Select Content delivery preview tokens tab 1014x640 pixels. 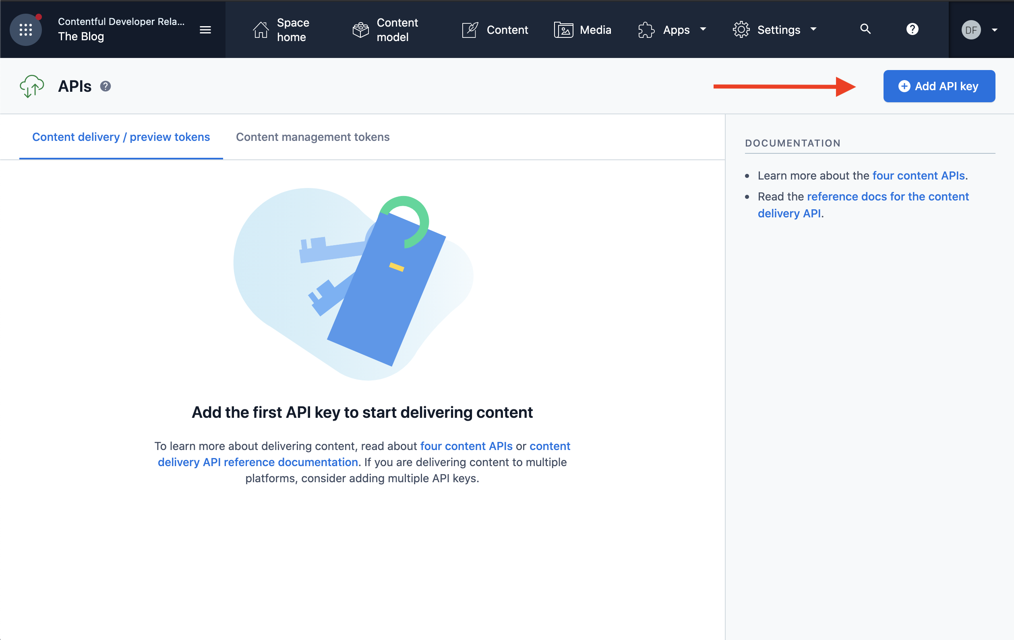(121, 136)
